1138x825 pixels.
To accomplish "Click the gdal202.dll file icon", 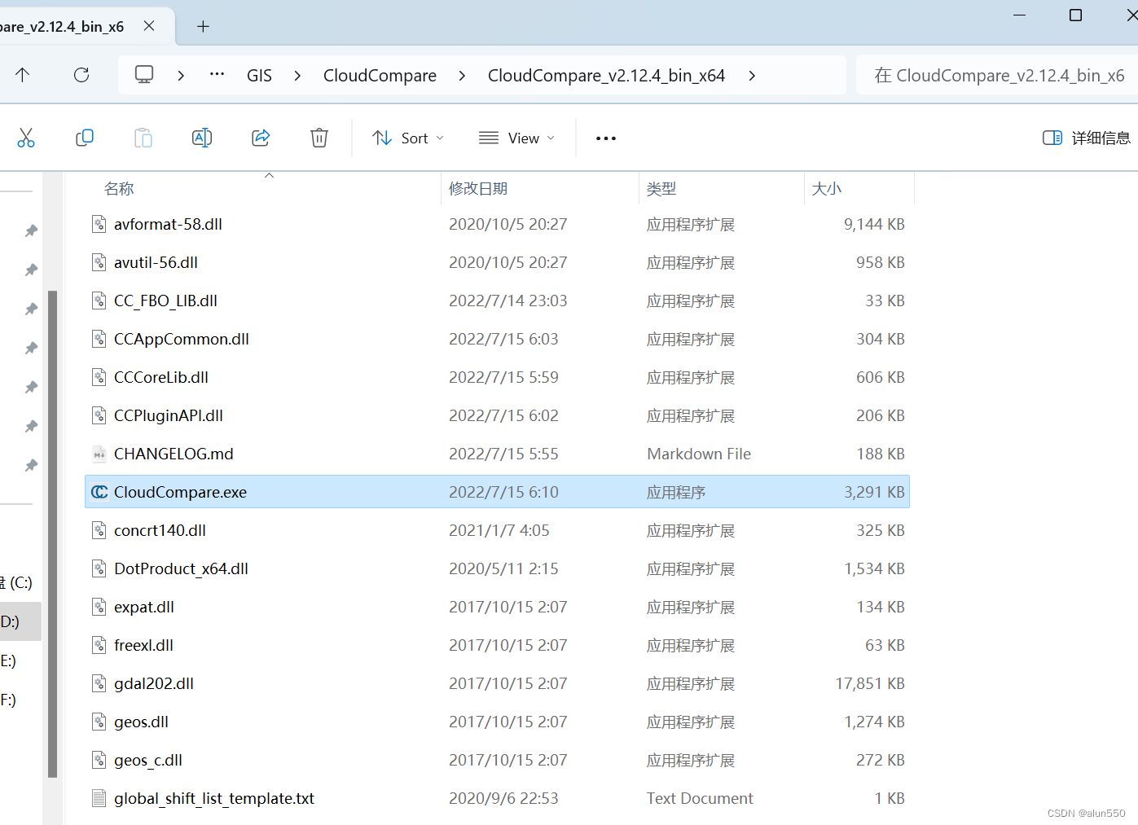I will [99, 683].
